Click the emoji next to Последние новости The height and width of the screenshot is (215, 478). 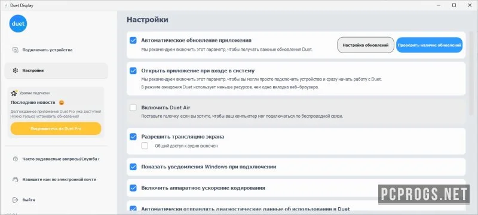62,103
